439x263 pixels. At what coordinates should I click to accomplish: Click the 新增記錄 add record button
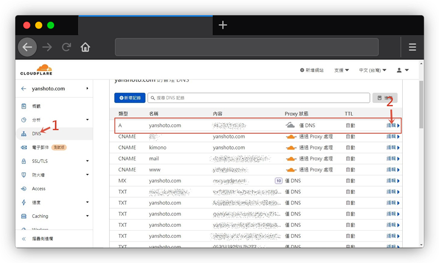tap(130, 98)
